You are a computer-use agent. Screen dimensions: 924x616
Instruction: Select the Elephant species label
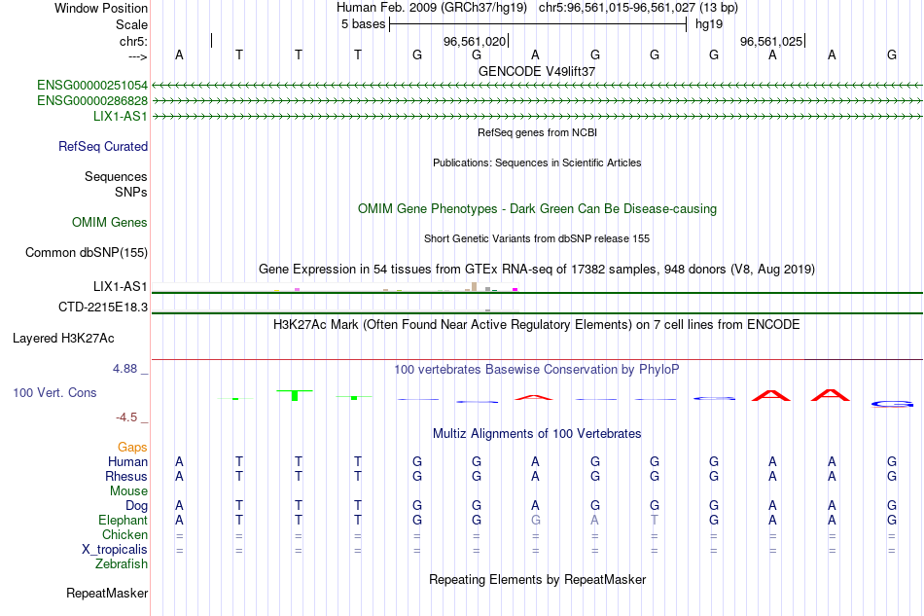124,520
